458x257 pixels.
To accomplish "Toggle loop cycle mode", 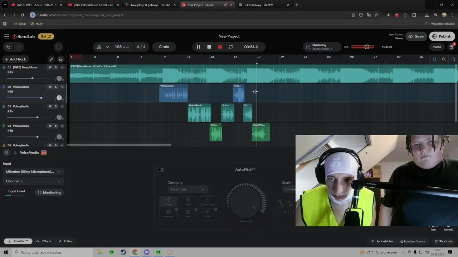I will pos(231,47).
